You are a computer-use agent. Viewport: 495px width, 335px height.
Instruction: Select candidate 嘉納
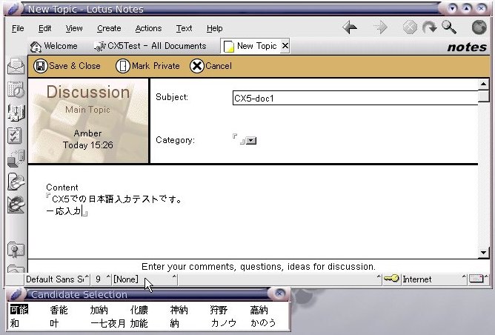259,310
